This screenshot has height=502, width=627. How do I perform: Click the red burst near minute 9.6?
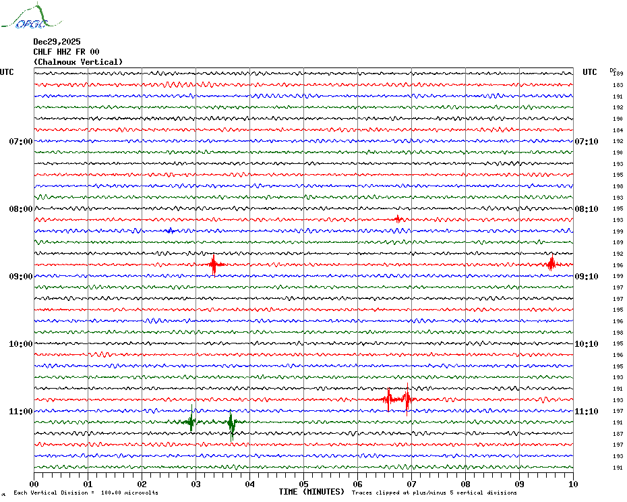[551, 264]
